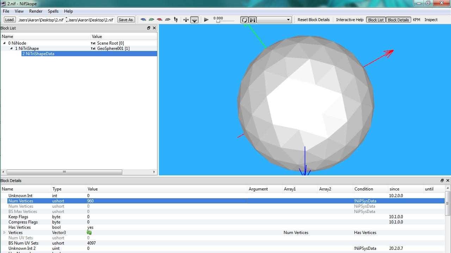Screen dimensions: 451x253
Task: Toggle the Perspective view button
Action: point(194,20)
